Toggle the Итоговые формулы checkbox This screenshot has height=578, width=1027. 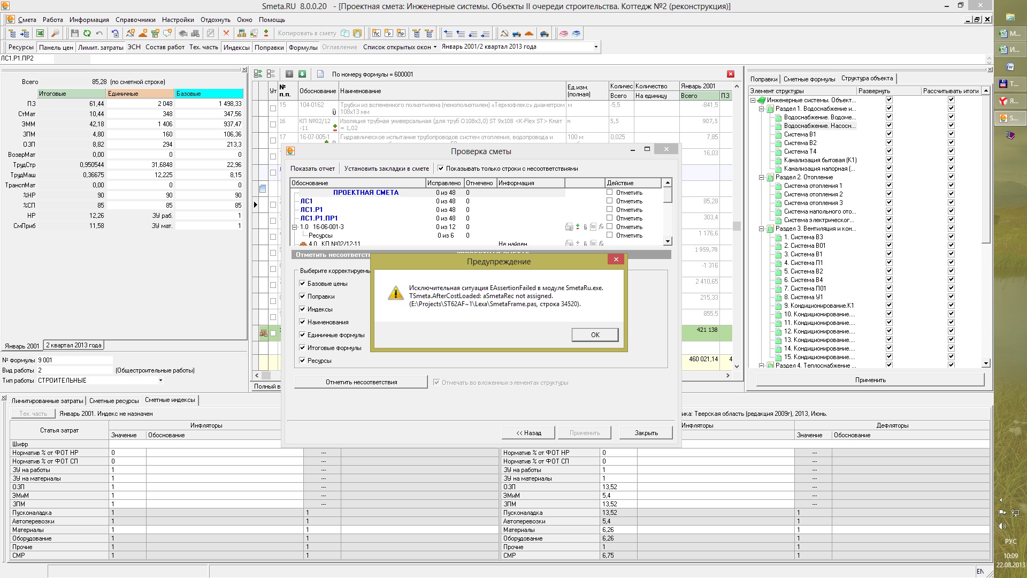(302, 348)
